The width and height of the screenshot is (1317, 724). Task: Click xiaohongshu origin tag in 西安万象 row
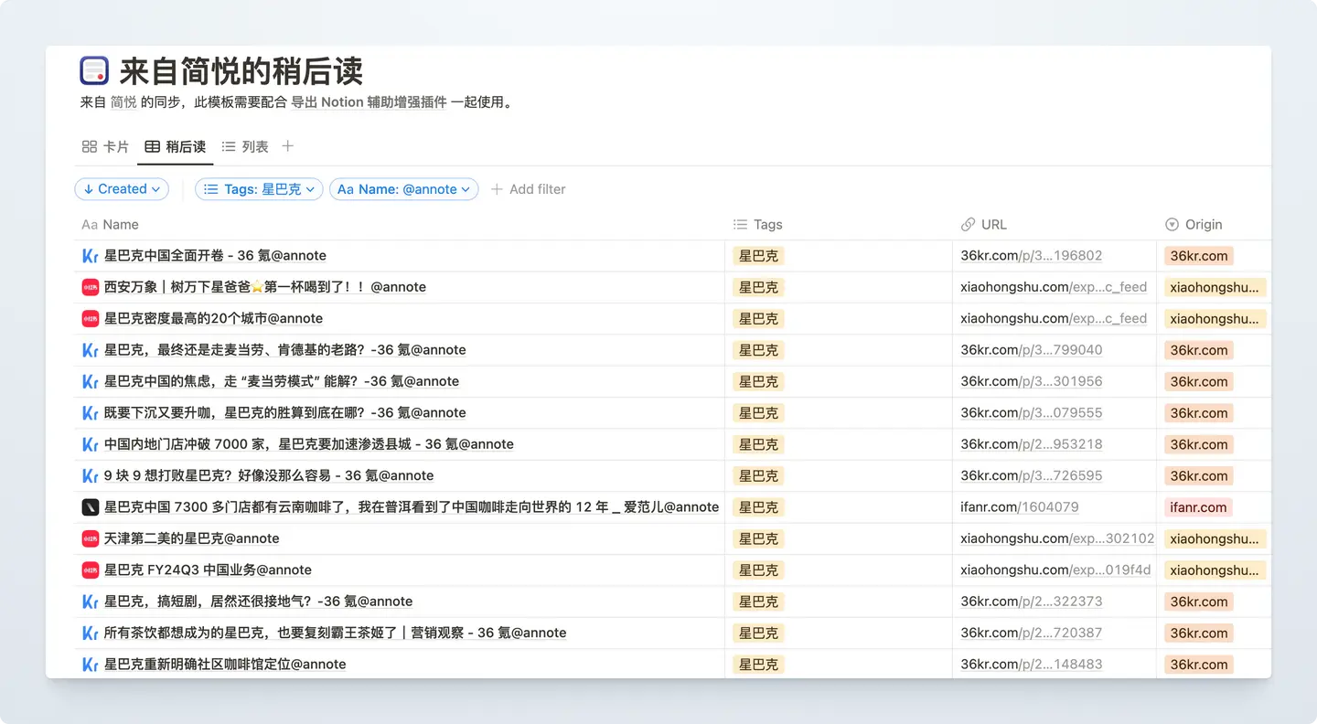(x=1215, y=287)
